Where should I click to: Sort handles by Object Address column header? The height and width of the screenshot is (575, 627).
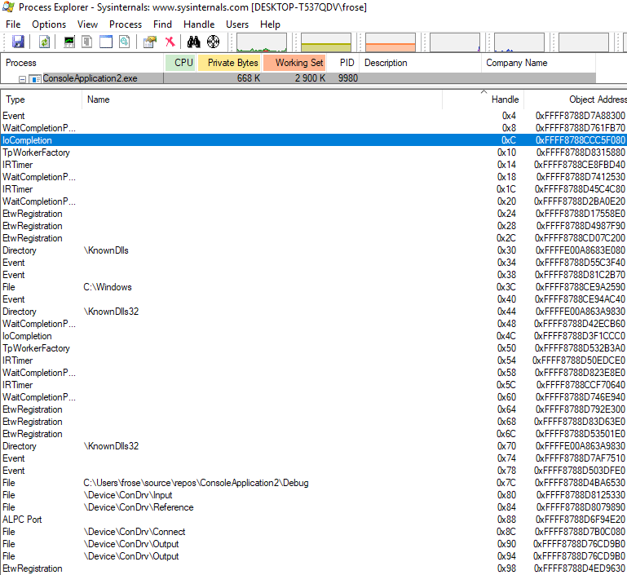[x=576, y=100]
